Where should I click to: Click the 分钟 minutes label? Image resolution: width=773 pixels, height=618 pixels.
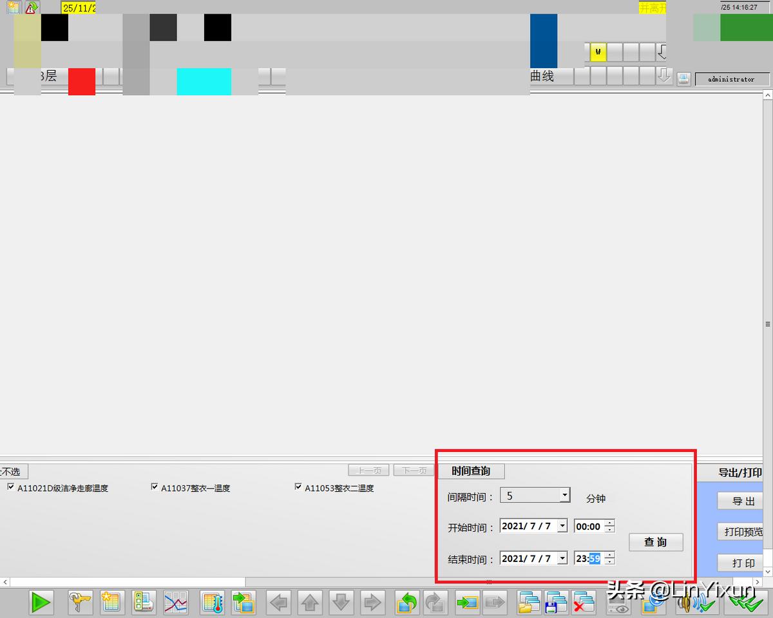pyautogui.click(x=596, y=498)
